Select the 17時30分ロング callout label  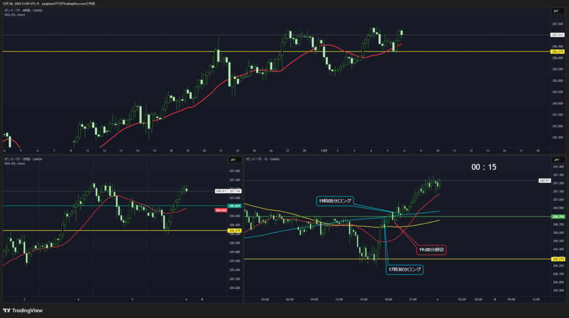click(x=405, y=270)
